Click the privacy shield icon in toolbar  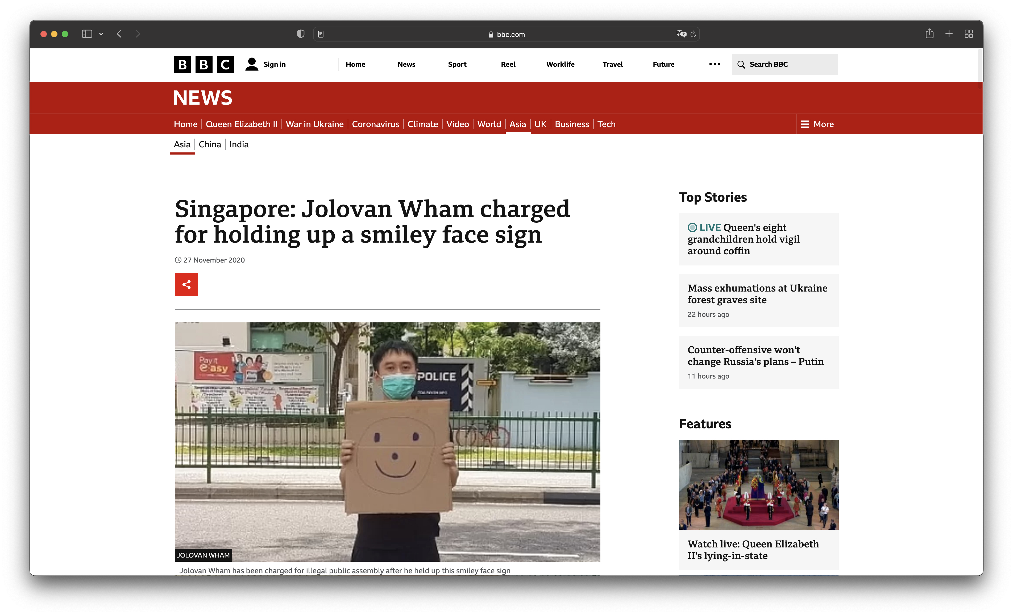[301, 34]
